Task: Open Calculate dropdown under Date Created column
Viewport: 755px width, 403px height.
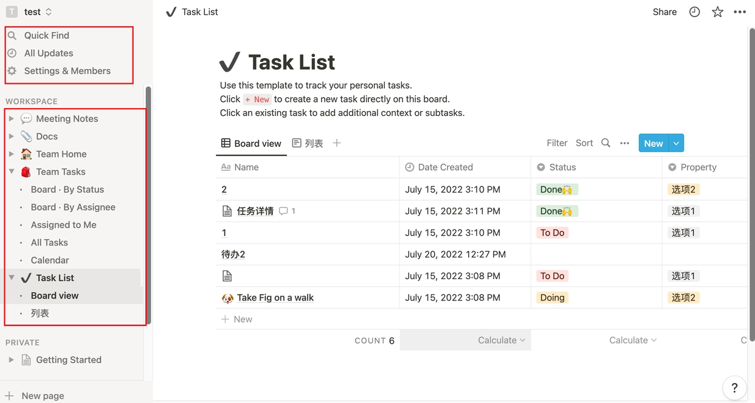Action: click(x=501, y=340)
